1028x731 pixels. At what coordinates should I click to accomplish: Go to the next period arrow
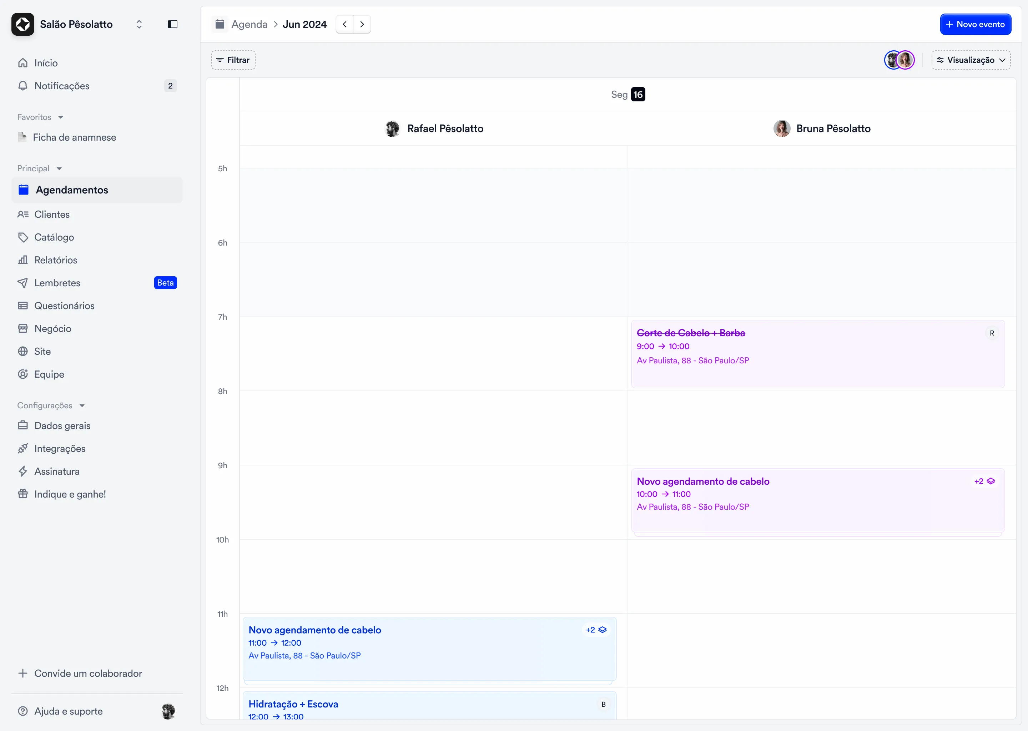(x=362, y=24)
